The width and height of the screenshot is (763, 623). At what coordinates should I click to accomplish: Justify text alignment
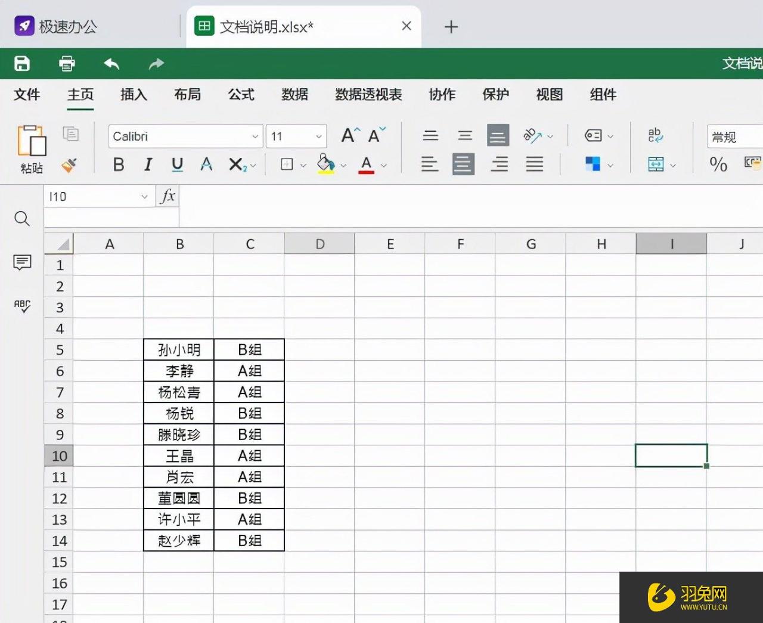tap(534, 164)
